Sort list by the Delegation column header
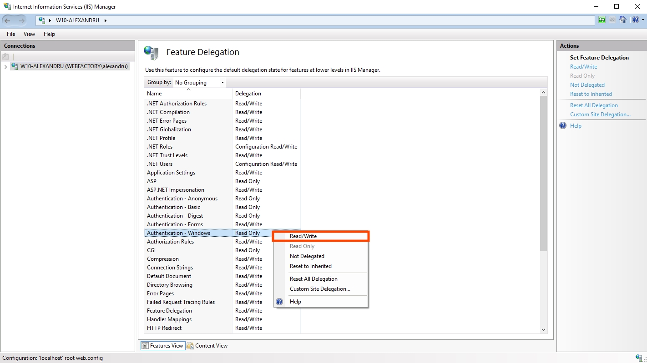The width and height of the screenshot is (647, 363). click(x=248, y=94)
